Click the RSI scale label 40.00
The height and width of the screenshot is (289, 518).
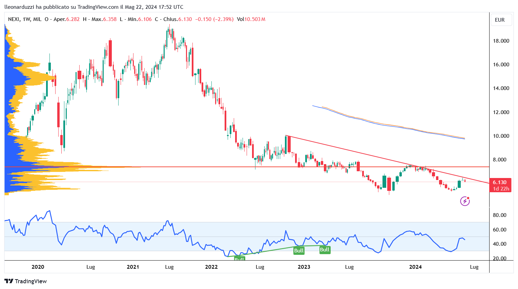click(x=499, y=244)
